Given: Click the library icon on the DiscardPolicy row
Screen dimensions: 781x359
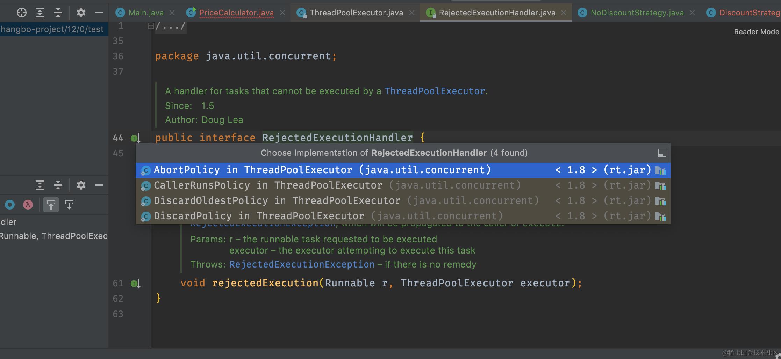Looking at the screenshot, I should pos(660,217).
